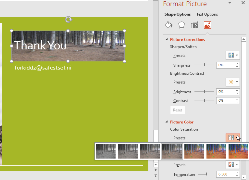Go to previous slide double-arrow button
The image size is (249, 180).
(x=156, y=170)
